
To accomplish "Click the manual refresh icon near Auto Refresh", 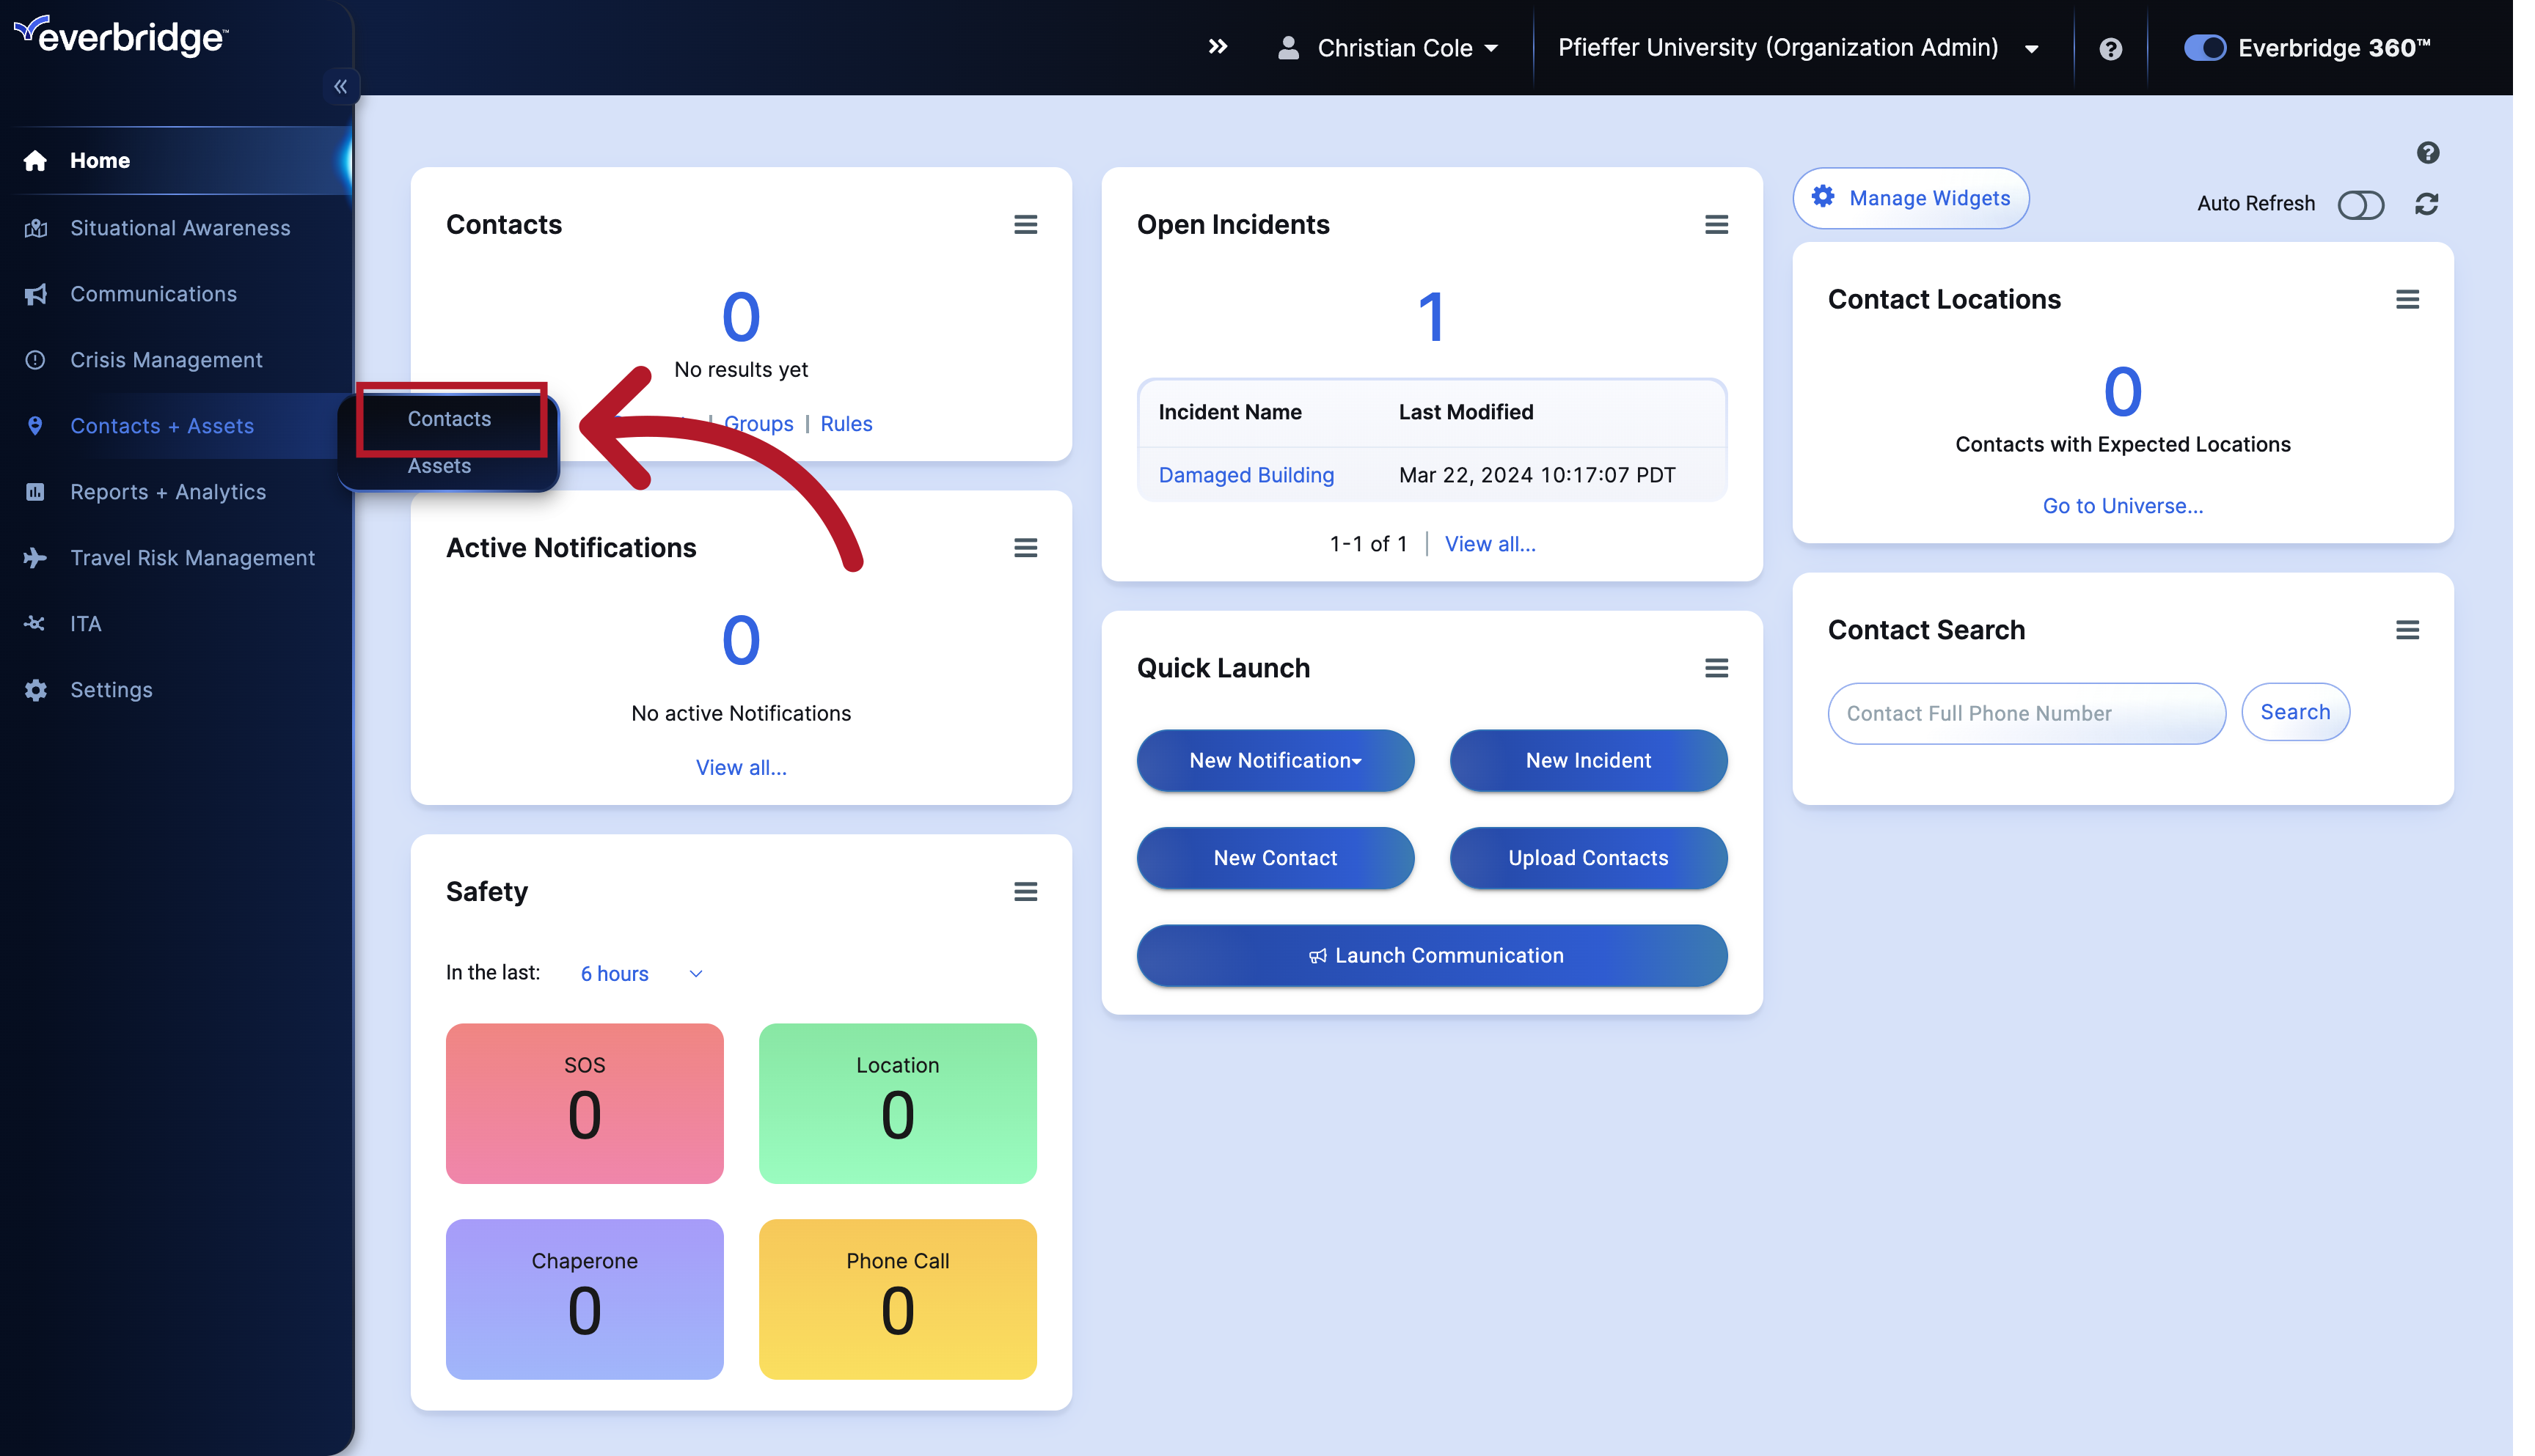I will (2426, 204).
